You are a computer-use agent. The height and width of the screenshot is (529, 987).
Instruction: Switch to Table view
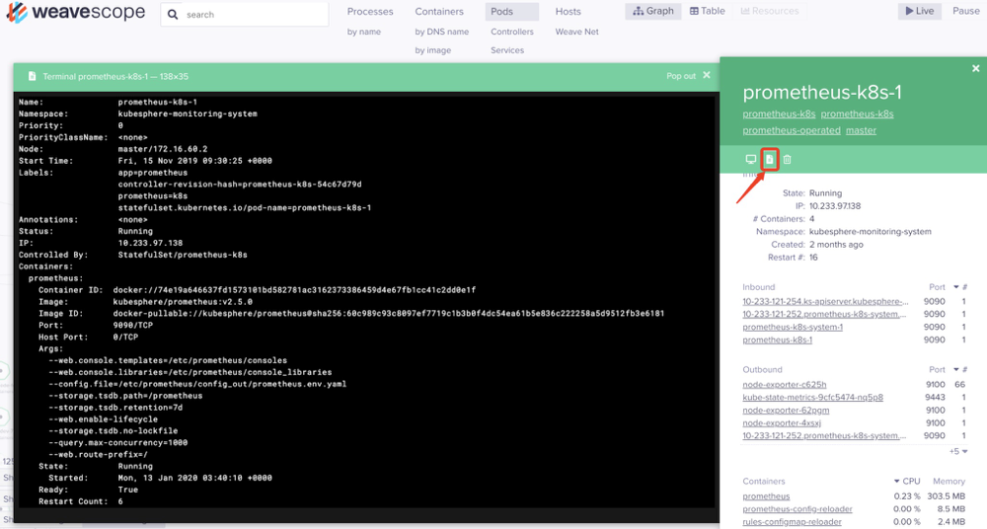point(708,11)
